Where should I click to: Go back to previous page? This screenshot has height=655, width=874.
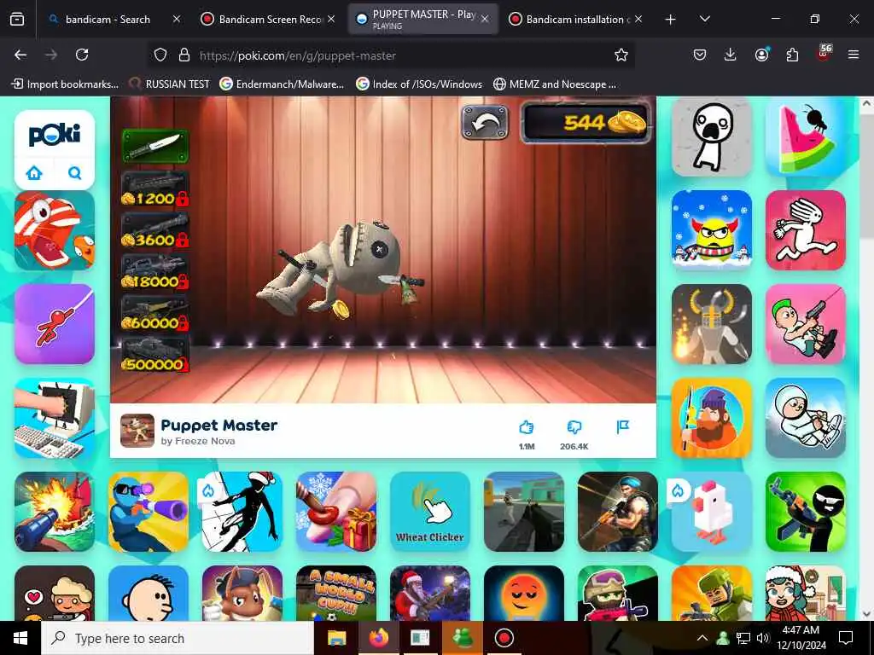click(20, 55)
